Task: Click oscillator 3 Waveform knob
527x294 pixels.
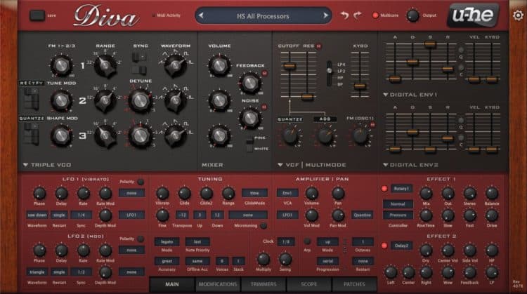Action: pos(175,135)
